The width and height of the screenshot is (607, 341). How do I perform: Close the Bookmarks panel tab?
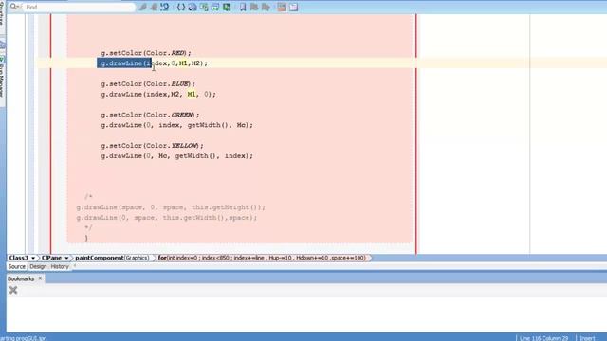40,278
